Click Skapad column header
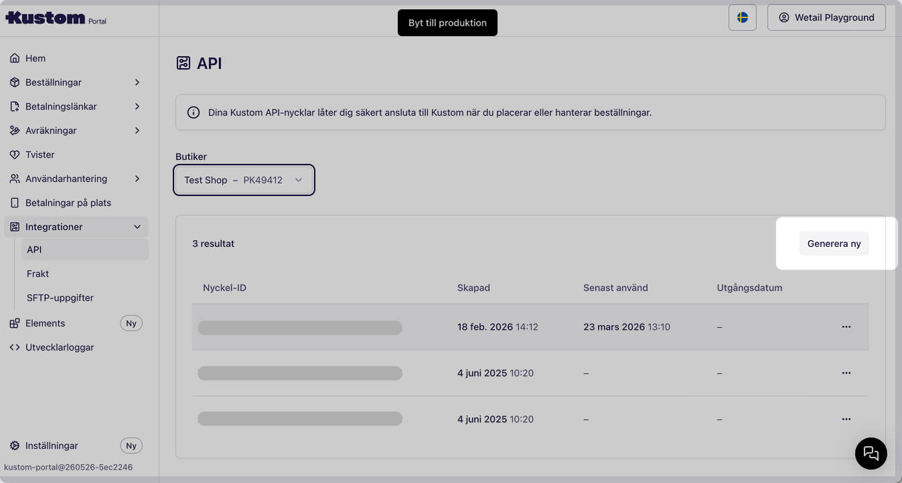Viewport: 902px width, 483px height. point(473,288)
